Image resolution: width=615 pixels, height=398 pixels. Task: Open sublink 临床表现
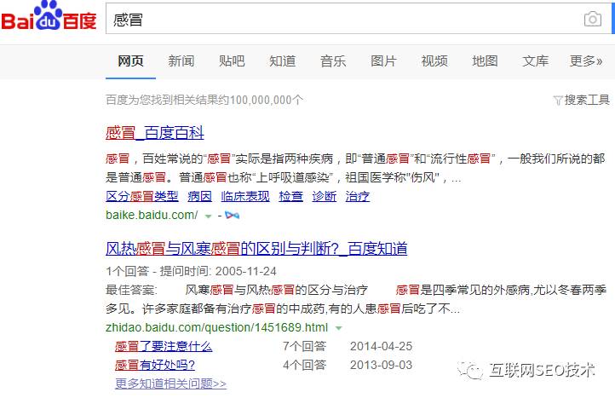245,196
